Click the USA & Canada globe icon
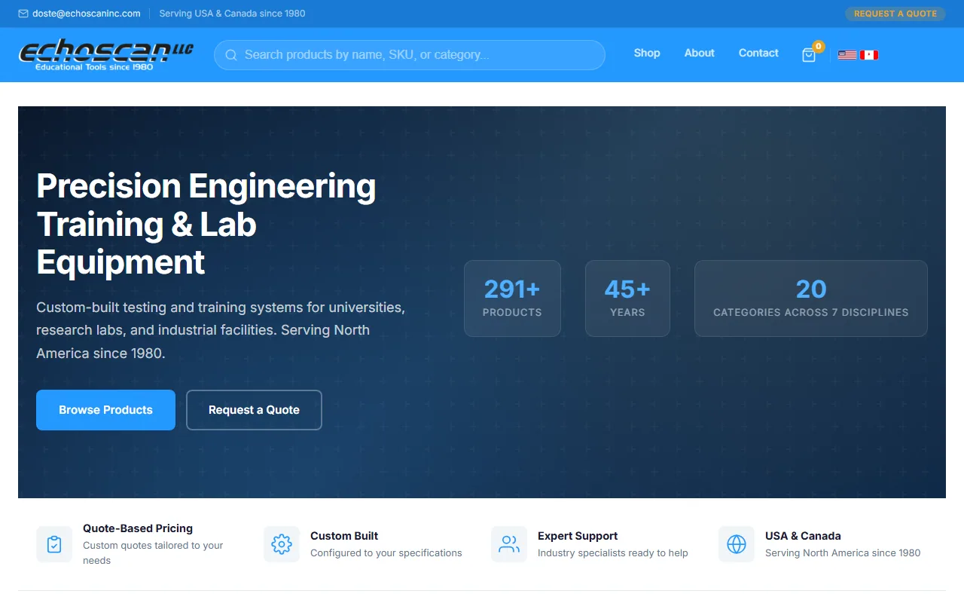 pos(737,544)
